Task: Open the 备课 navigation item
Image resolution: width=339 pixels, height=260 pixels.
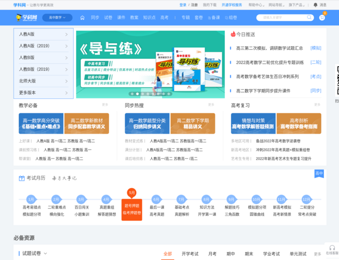Action: click(x=214, y=18)
